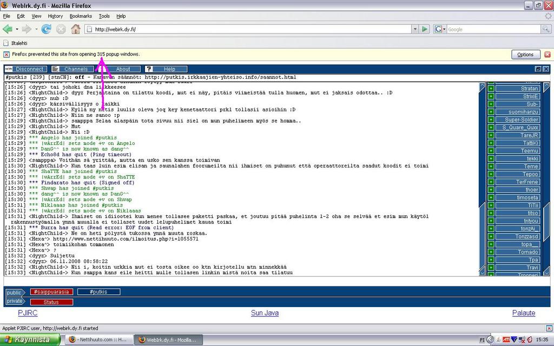Click the Firefox Reload button
554x346 pixels.
47,29
